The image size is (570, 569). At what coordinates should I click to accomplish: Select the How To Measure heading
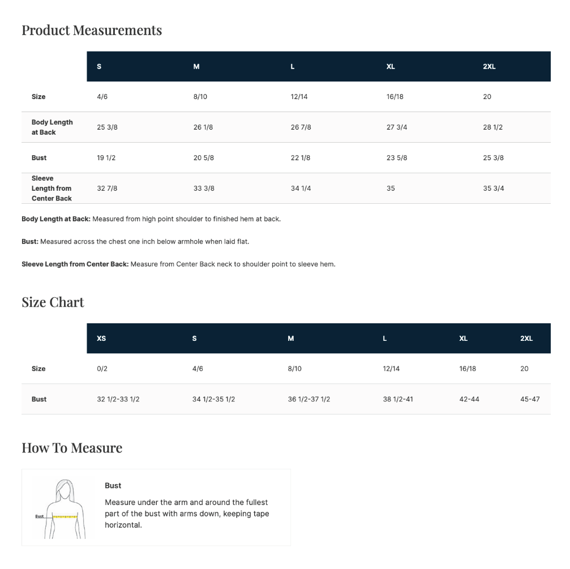(x=72, y=448)
